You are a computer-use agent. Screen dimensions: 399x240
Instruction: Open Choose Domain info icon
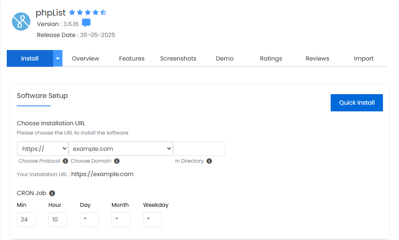[117, 161]
